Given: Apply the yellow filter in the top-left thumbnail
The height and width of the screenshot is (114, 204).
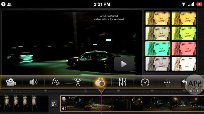Looking at the screenshot, I should tap(158, 18).
